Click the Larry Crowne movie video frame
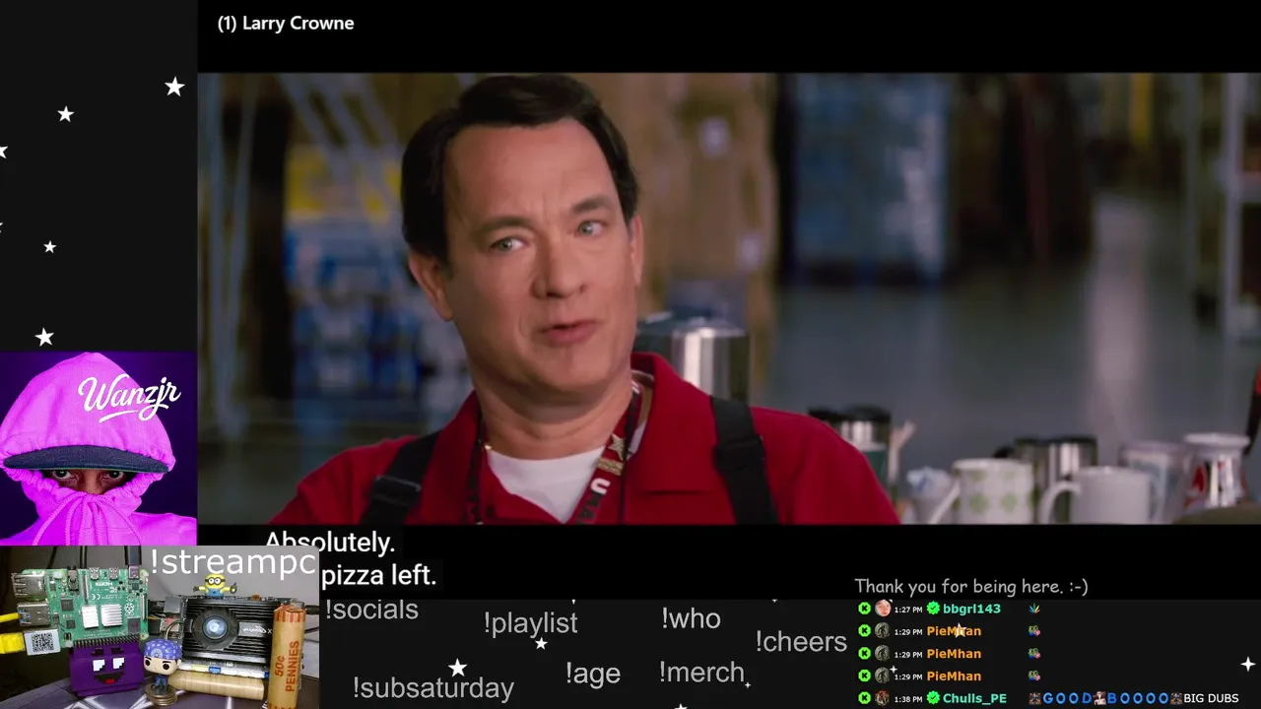 (x=729, y=298)
